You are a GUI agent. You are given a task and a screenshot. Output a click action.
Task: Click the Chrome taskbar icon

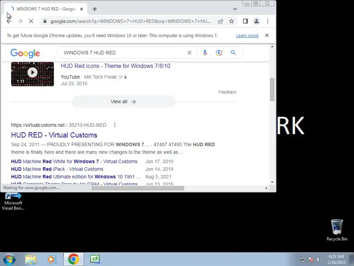click(x=73, y=259)
